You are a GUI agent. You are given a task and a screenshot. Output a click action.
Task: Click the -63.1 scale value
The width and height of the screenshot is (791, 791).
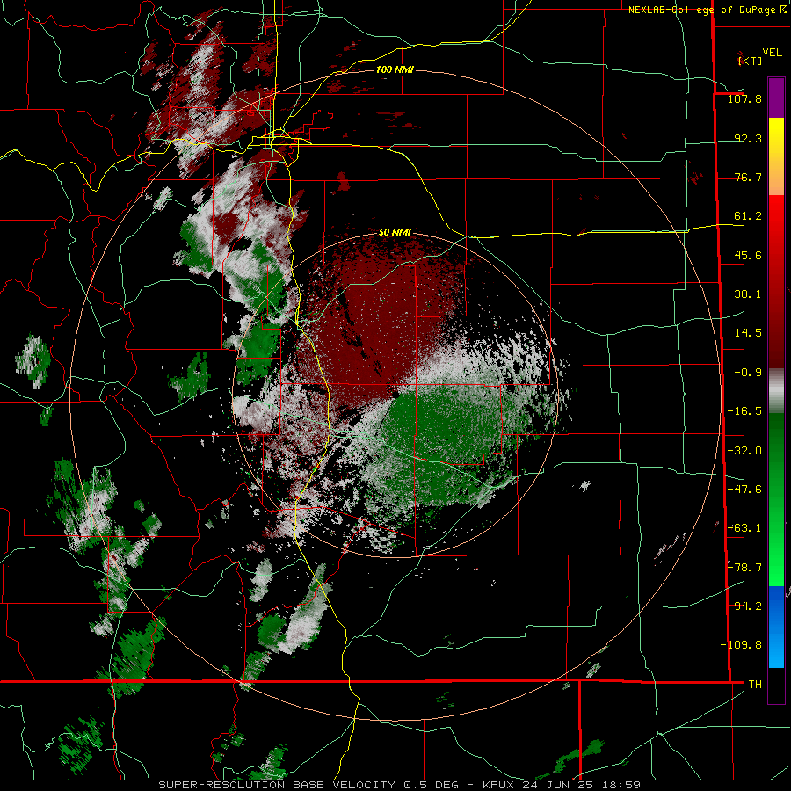point(744,528)
